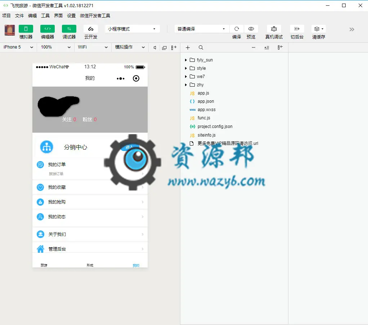
Task: Toggle simulator sound mute icon
Action: 155,47
